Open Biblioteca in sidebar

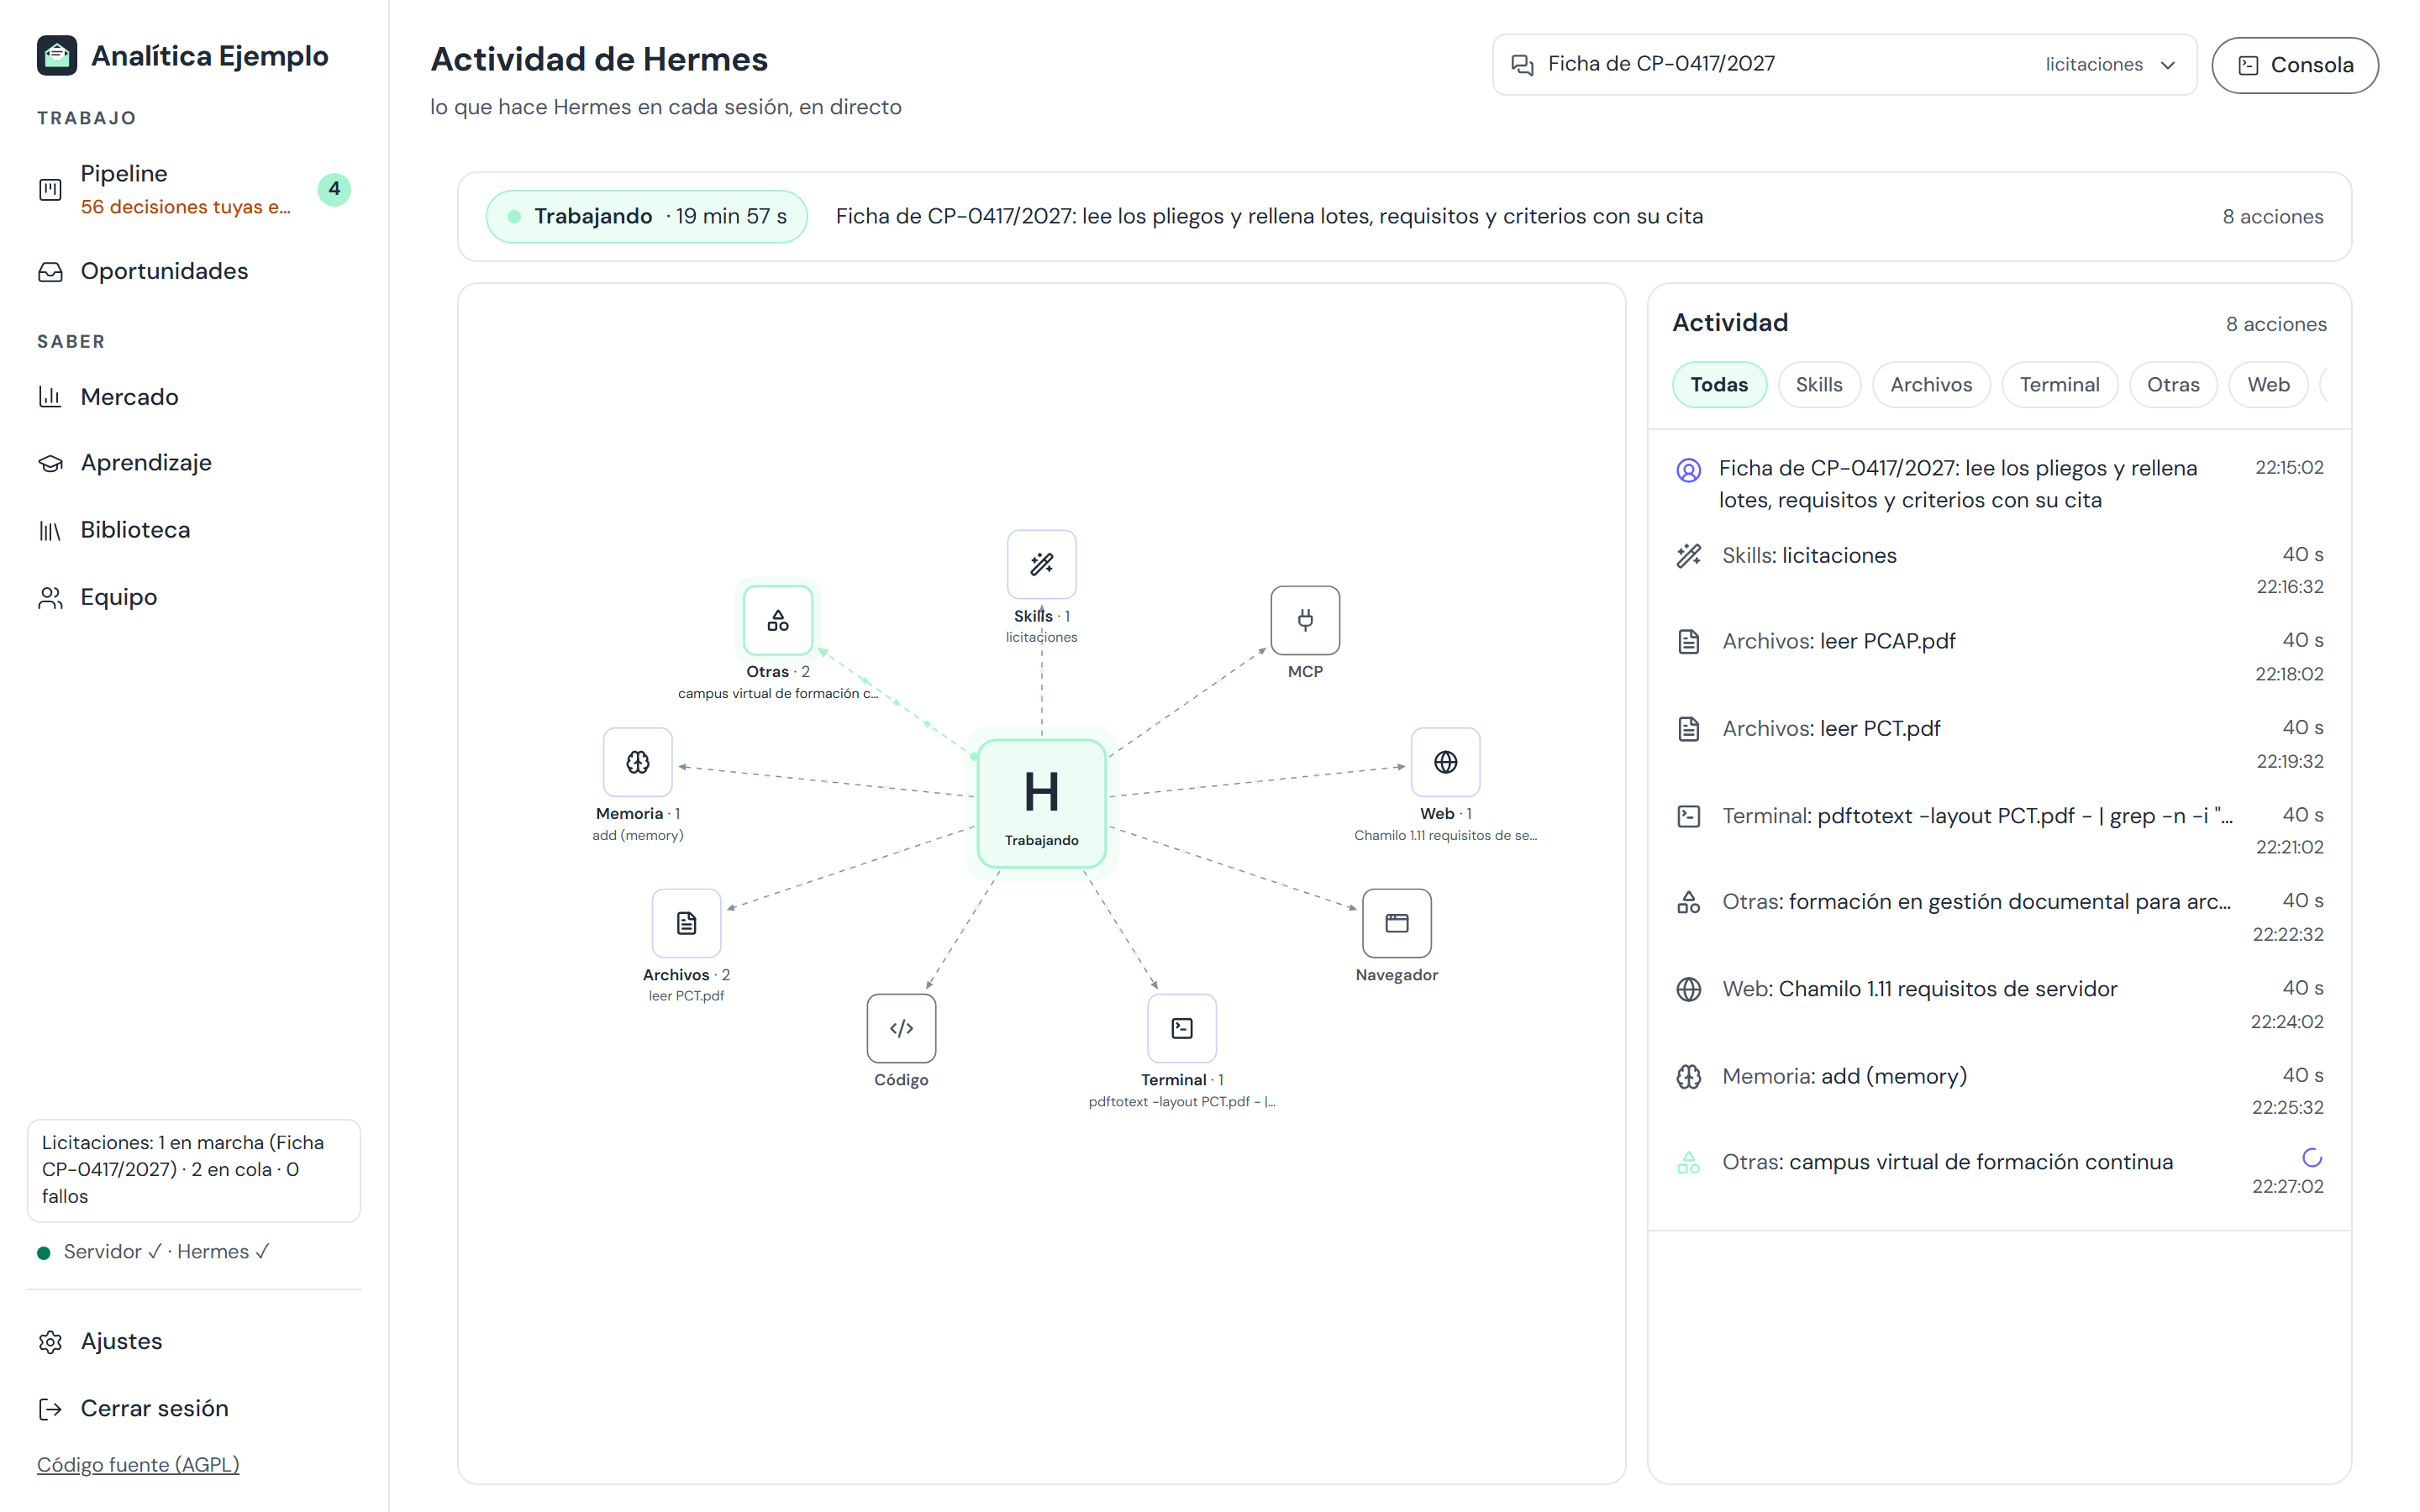point(194,530)
